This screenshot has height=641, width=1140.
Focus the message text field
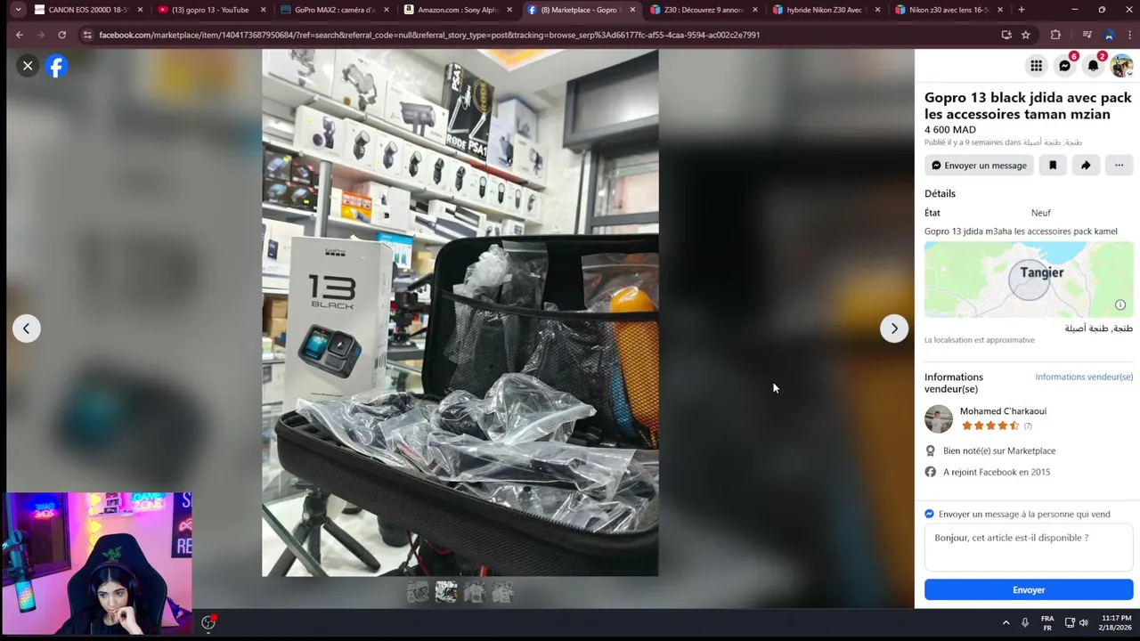[1029, 548]
